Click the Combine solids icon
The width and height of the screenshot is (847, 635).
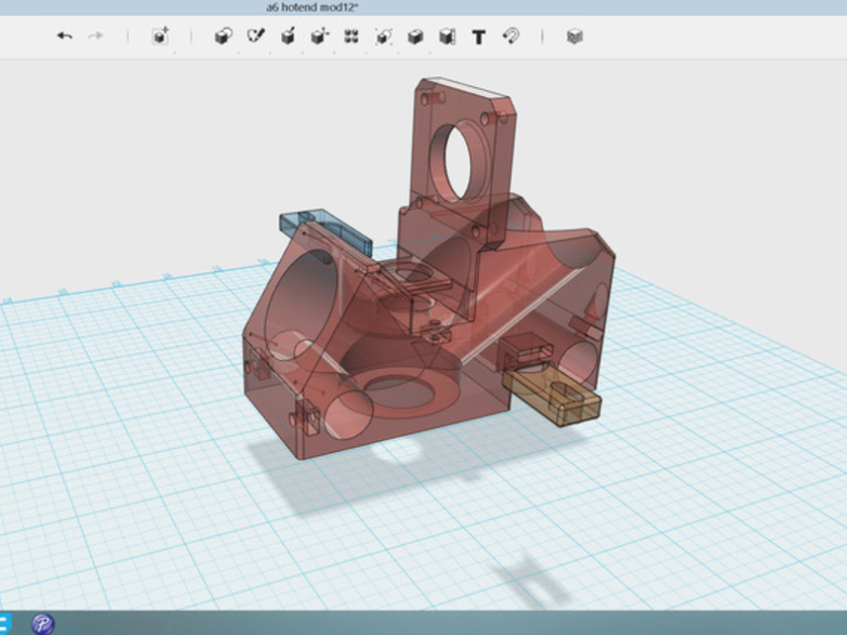(416, 37)
